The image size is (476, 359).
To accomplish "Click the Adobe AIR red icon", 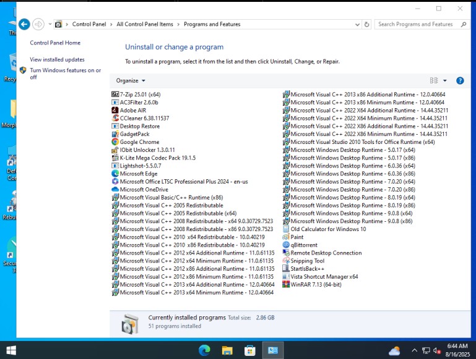I will click(x=115, y=110).
